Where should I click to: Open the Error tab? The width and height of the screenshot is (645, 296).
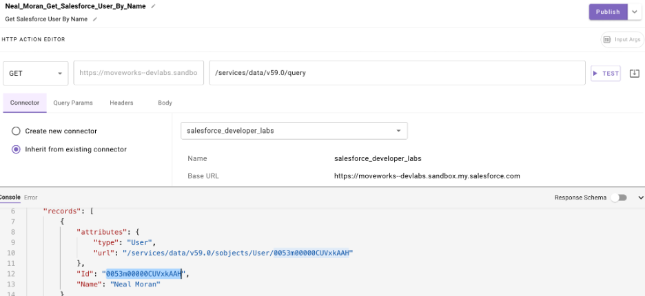click(30, 198)
